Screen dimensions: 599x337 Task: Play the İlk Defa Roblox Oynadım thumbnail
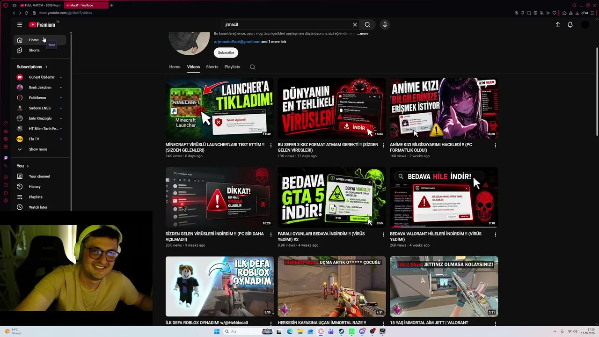pos(219,286)
